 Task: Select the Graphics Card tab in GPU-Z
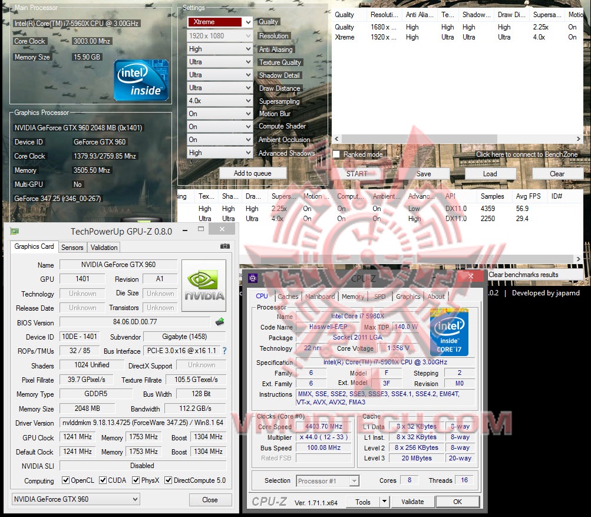click(x=34, y=246)
